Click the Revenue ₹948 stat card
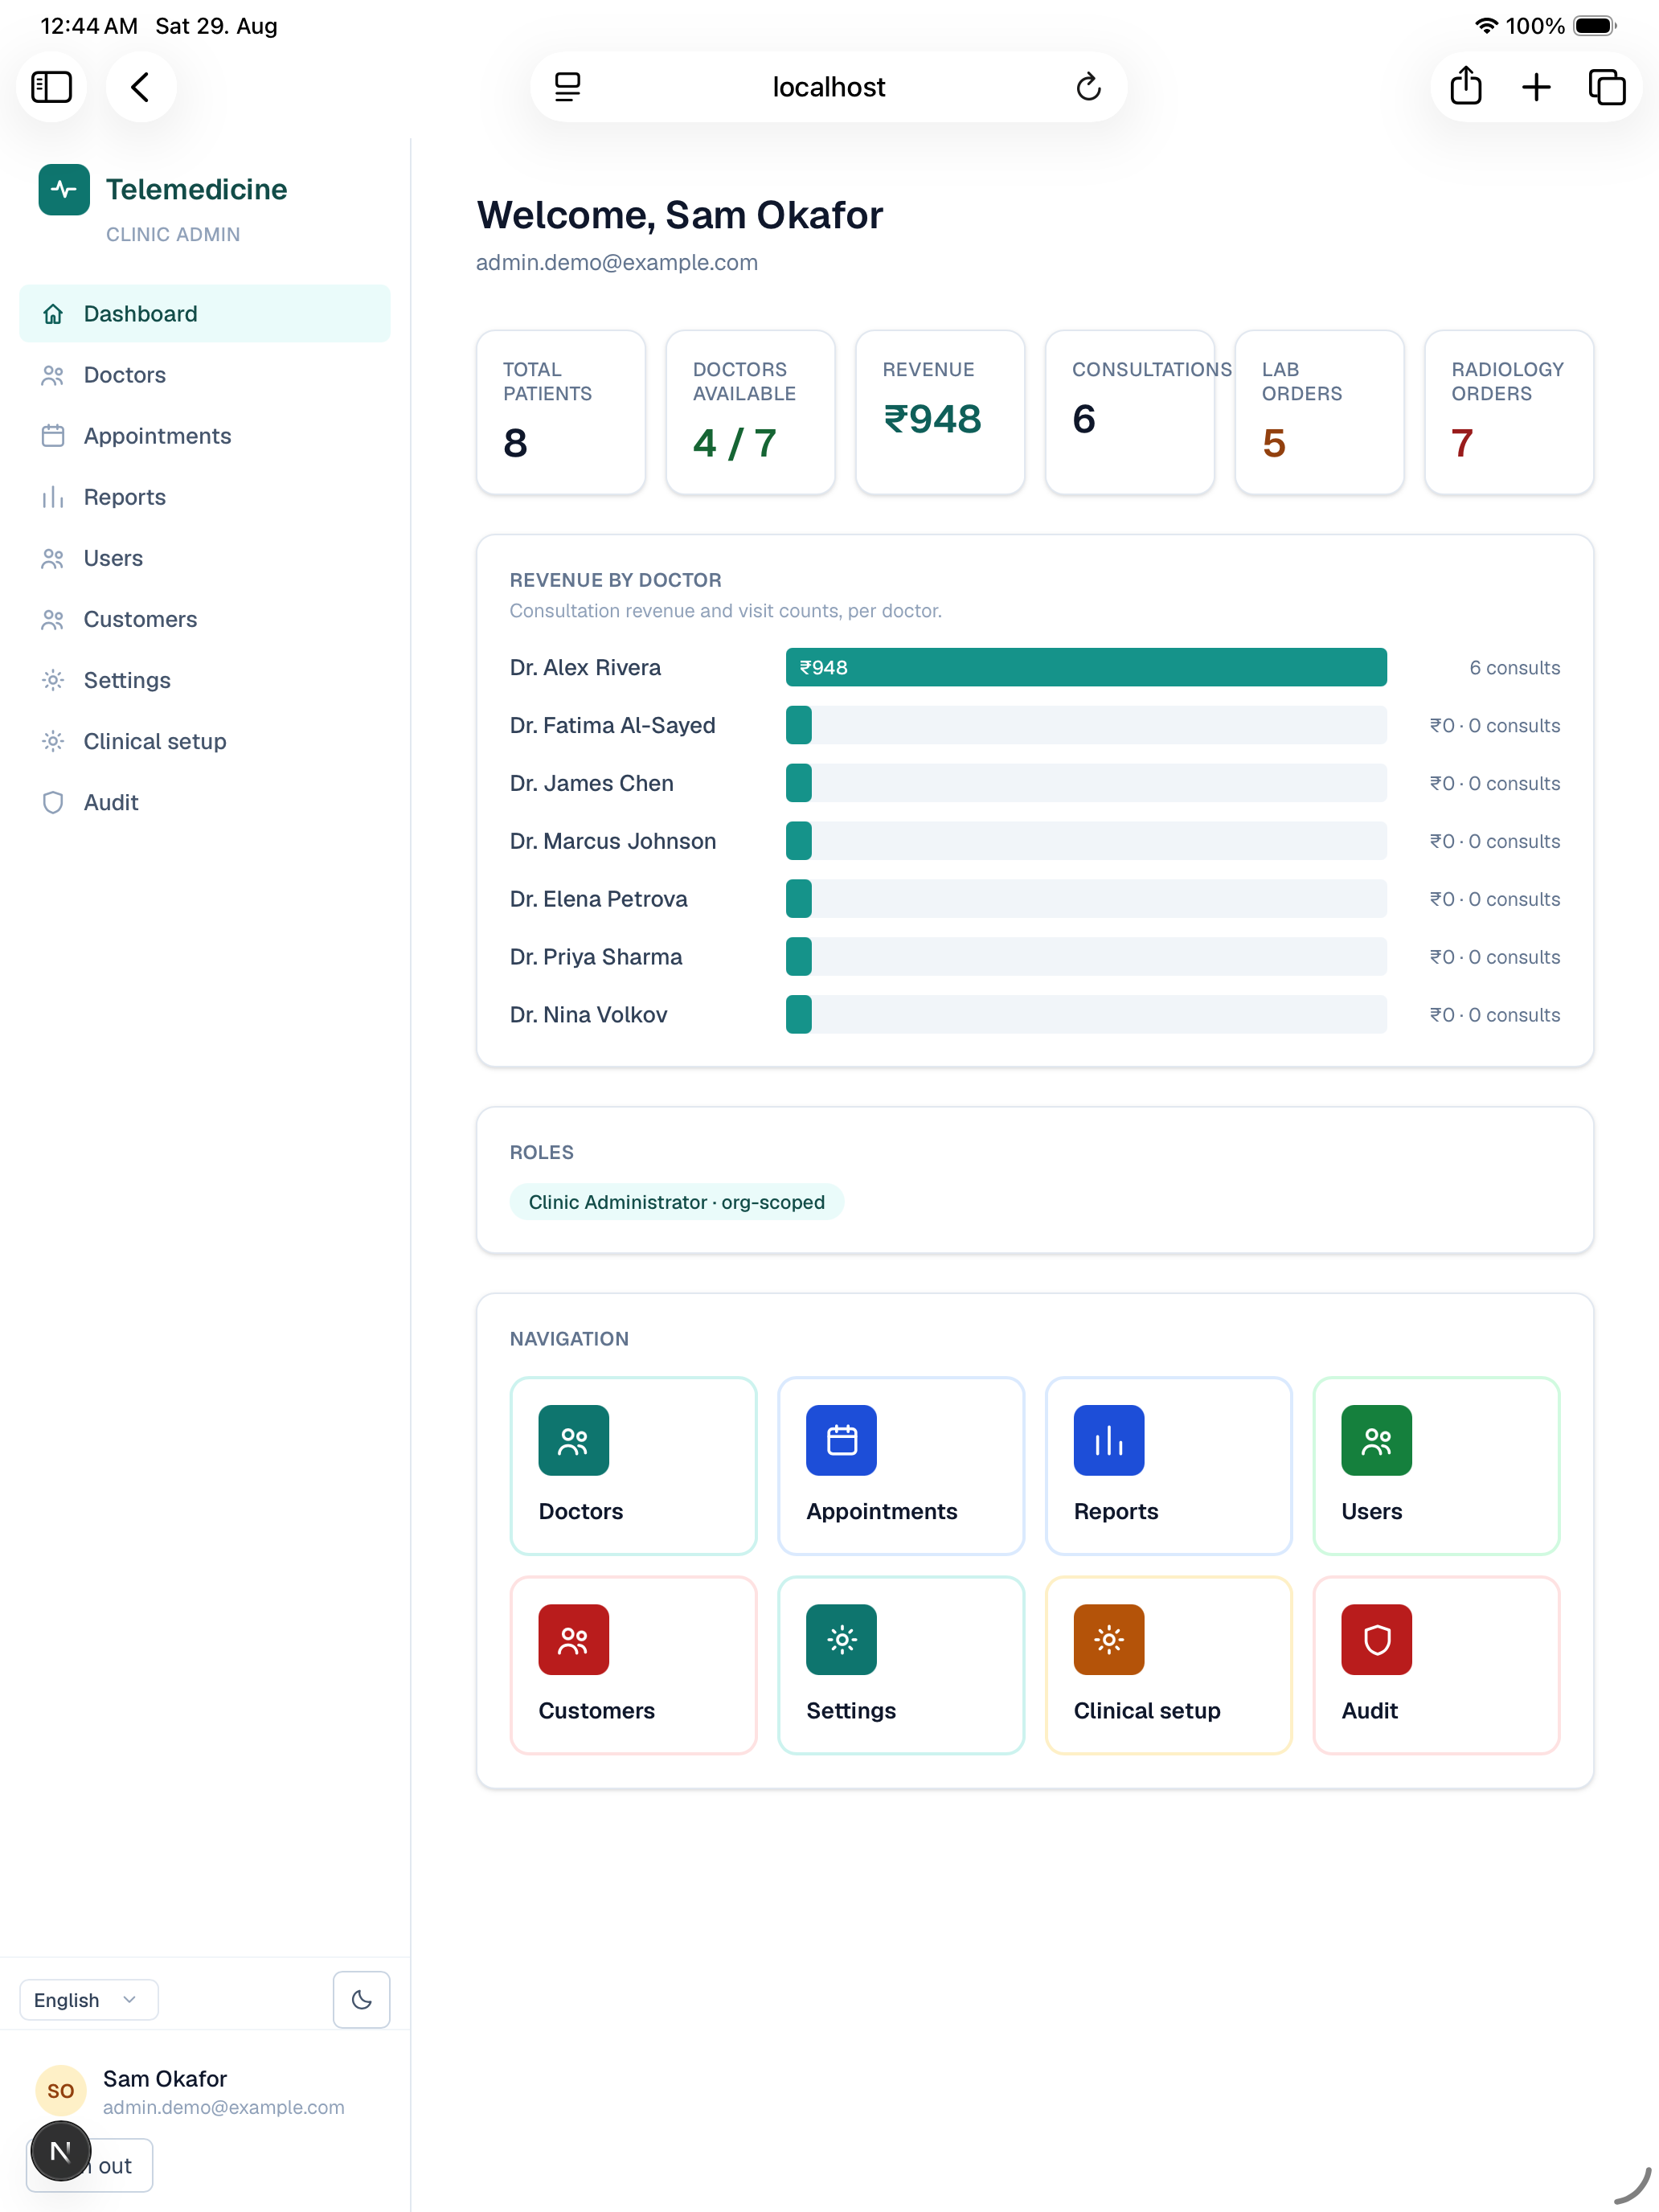This screenshot has width=1659, height=2212. pyautogui.click(x=940, y=412)
